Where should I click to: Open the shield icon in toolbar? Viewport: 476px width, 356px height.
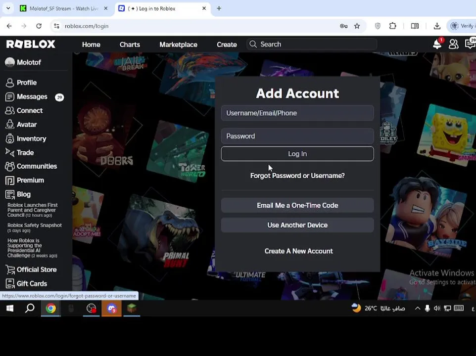pos(378,26)
